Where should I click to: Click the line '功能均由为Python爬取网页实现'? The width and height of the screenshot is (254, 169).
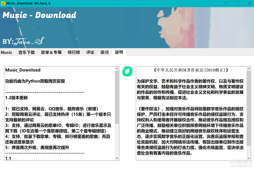click(x=35, y=81)
